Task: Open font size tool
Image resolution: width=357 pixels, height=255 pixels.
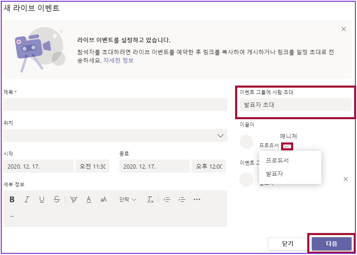Action: pos(104,200)
